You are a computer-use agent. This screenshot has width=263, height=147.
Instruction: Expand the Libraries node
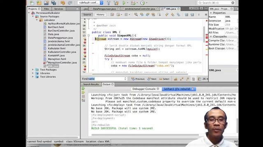point(33,73)
